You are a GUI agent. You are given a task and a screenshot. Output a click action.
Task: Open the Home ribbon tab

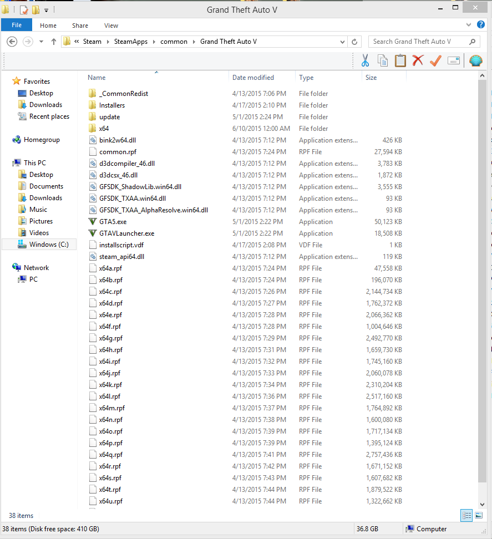tap(48, 26)
